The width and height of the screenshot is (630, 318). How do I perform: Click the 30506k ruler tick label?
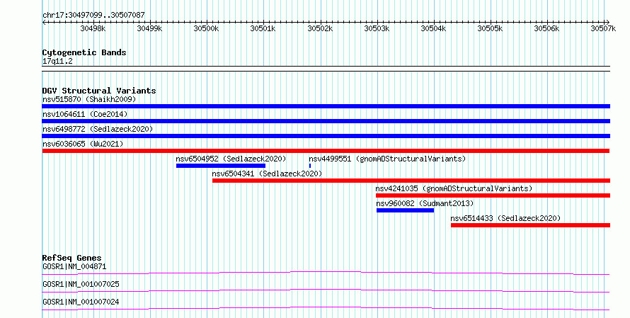pyautogui.click(x=546, y=28)
